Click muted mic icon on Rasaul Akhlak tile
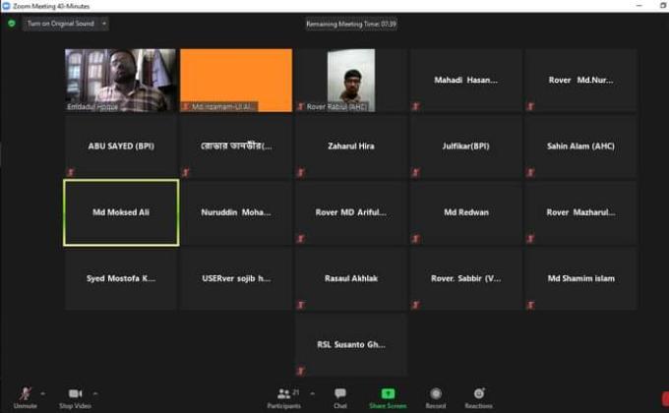669x413 pixels. [301, 305]
